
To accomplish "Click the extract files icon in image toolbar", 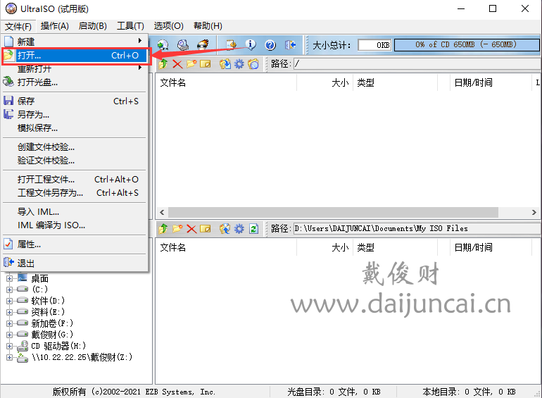I will click(x=225, y=64).
